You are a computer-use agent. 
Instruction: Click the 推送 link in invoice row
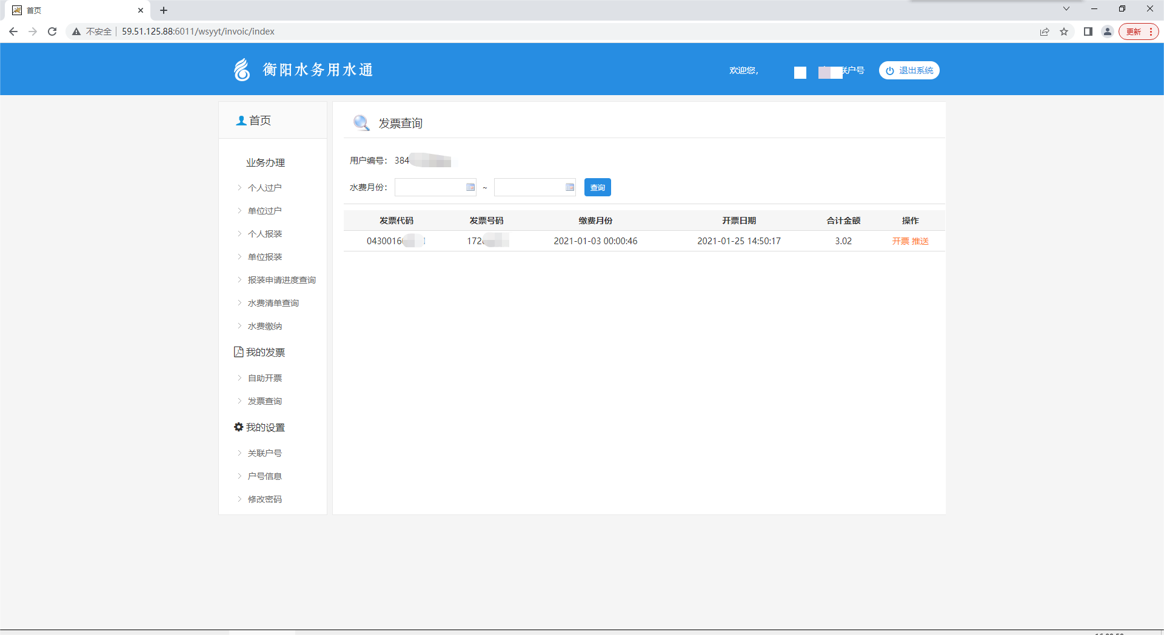(x=920, y=241)
